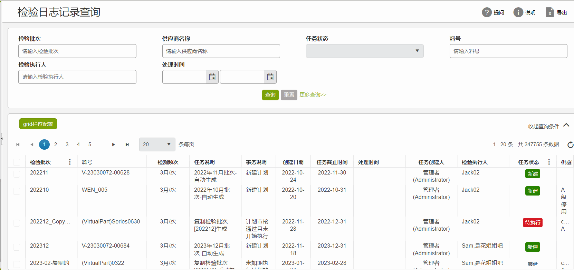574x270 pixels.
Task: Select the 202212_Copy row checkbox
Action: point(17,223)
